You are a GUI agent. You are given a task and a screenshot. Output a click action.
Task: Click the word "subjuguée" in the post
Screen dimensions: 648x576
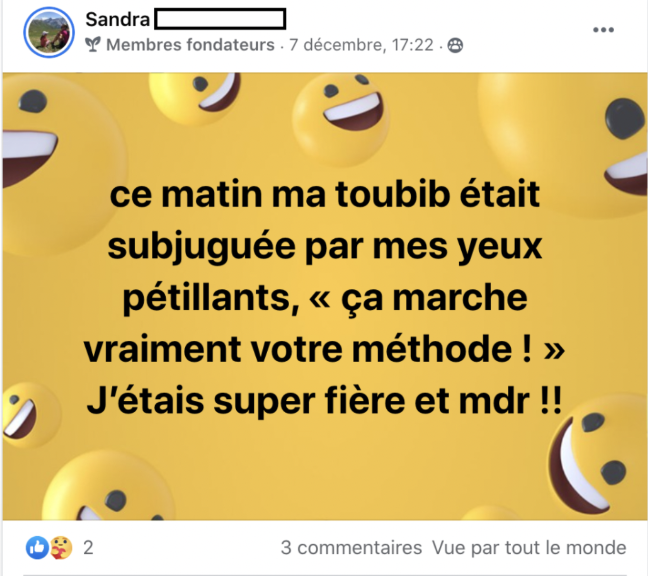point(201,246)
